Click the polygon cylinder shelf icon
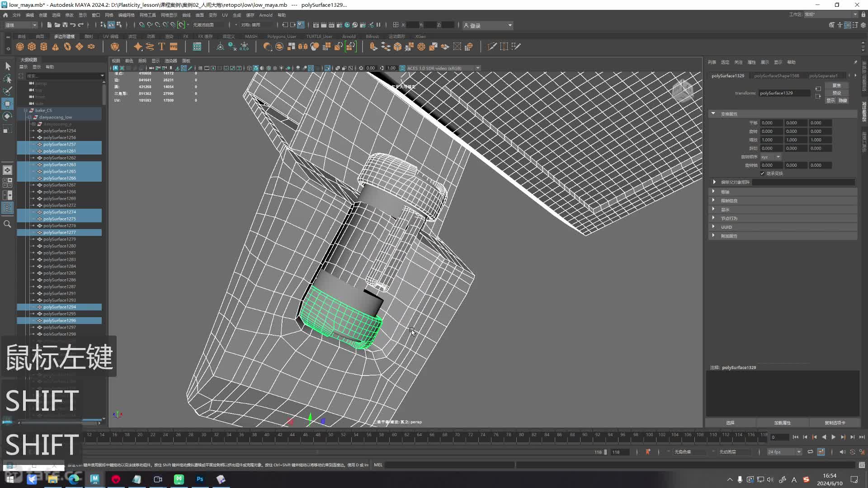Image resolution: width=868 pixels, height=488 pixels. coord(43,47)
